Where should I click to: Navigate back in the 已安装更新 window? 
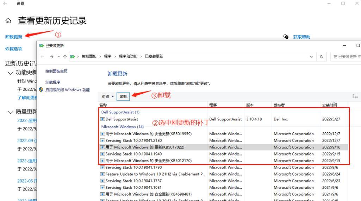43,57
